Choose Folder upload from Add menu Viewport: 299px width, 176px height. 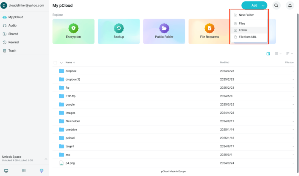(248, 30)
